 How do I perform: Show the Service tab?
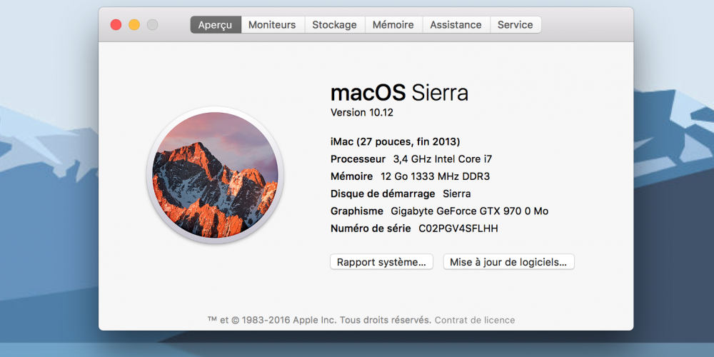[x=516, y=24]
